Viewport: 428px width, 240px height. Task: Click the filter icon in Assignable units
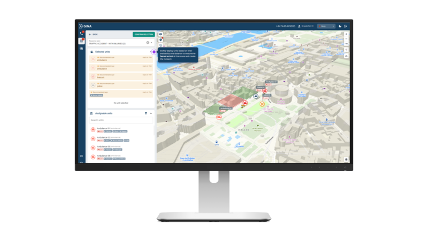tap(145, 113)
